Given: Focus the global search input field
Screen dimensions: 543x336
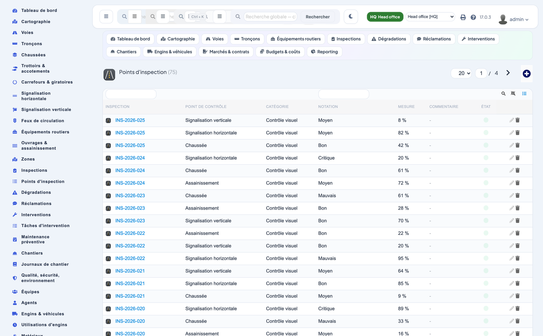Looking at the screenshot, I should [271, 17].
